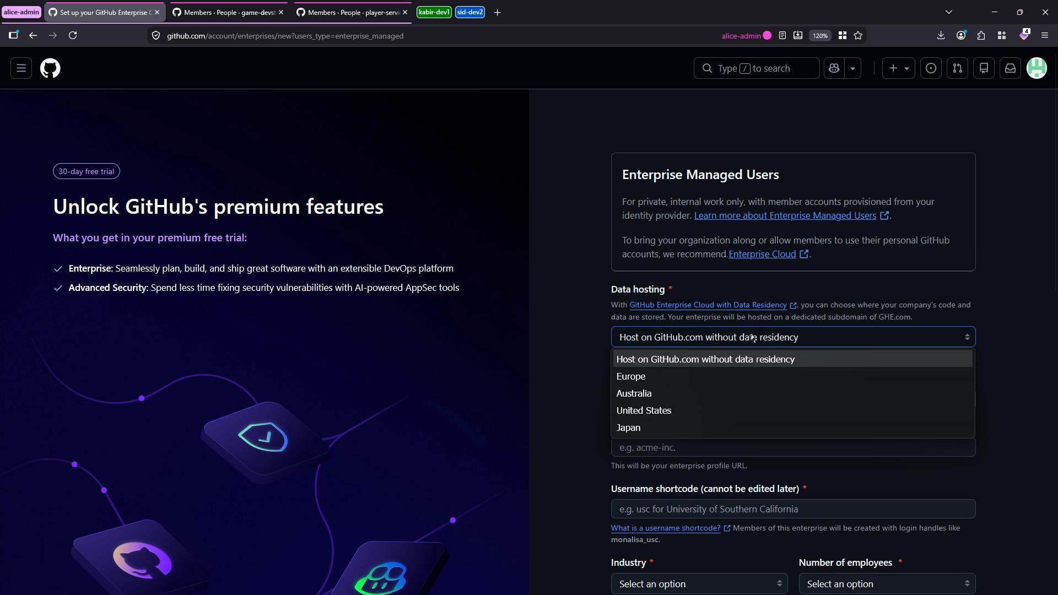Open the browser downloads icon

pyautogui.click(x=941, y=35)
